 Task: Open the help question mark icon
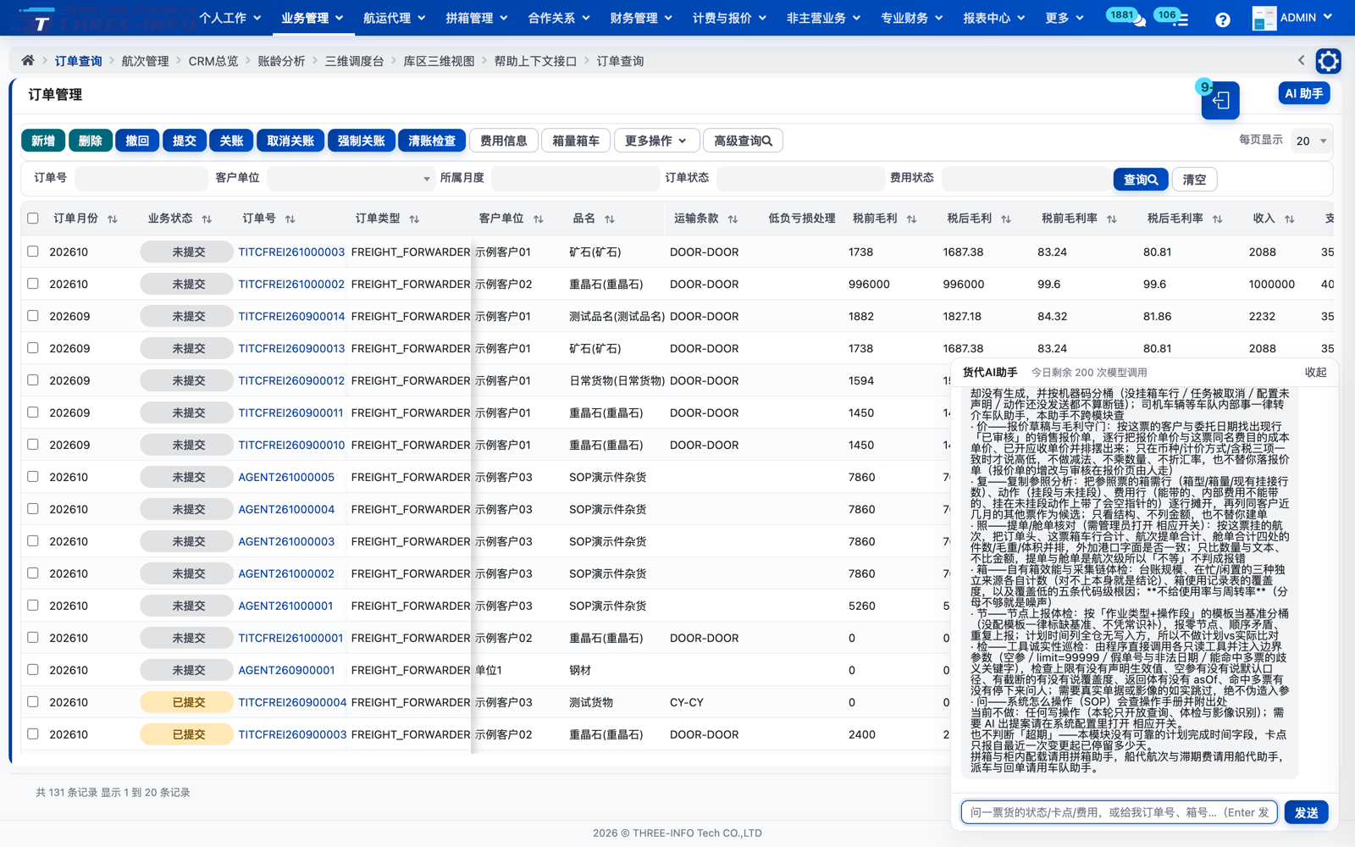(1222, 19)
